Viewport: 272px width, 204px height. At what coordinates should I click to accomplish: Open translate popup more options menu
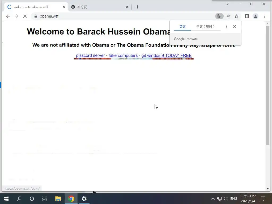[x=226, y=26]
